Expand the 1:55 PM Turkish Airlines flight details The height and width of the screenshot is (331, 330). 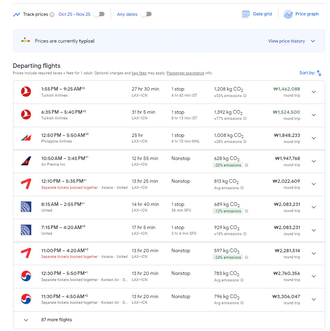pyautogui.click(x=313, y=92)
